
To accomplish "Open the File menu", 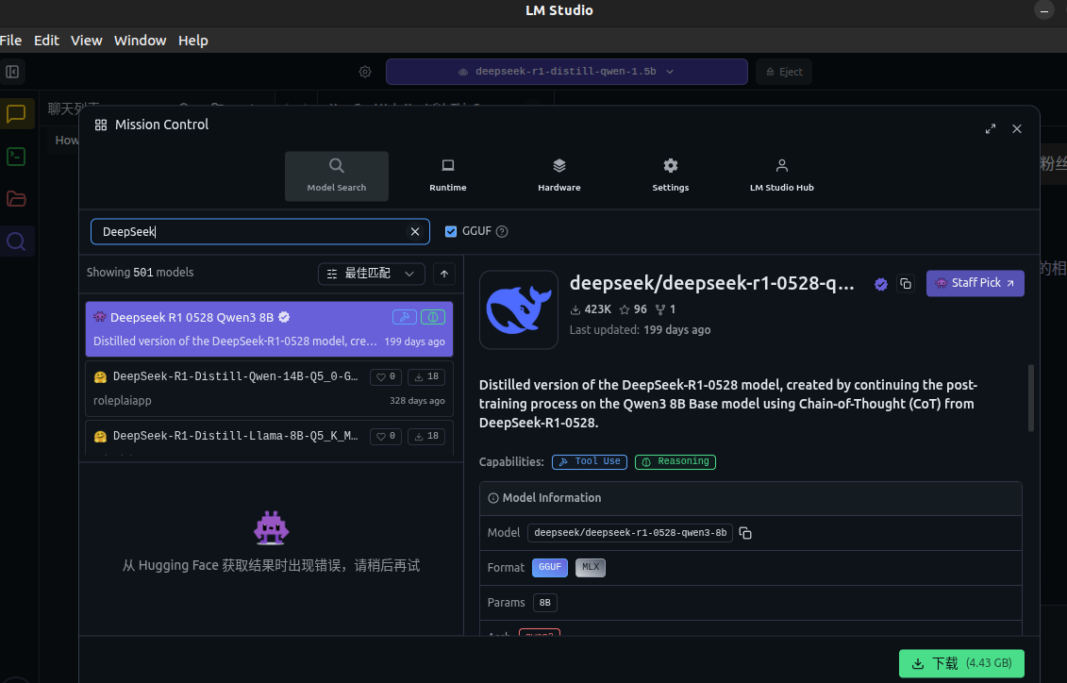I will [11, 41].
